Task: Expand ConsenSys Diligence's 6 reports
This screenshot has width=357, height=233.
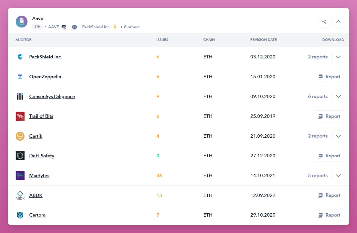Action: click(x=338, y=96)
